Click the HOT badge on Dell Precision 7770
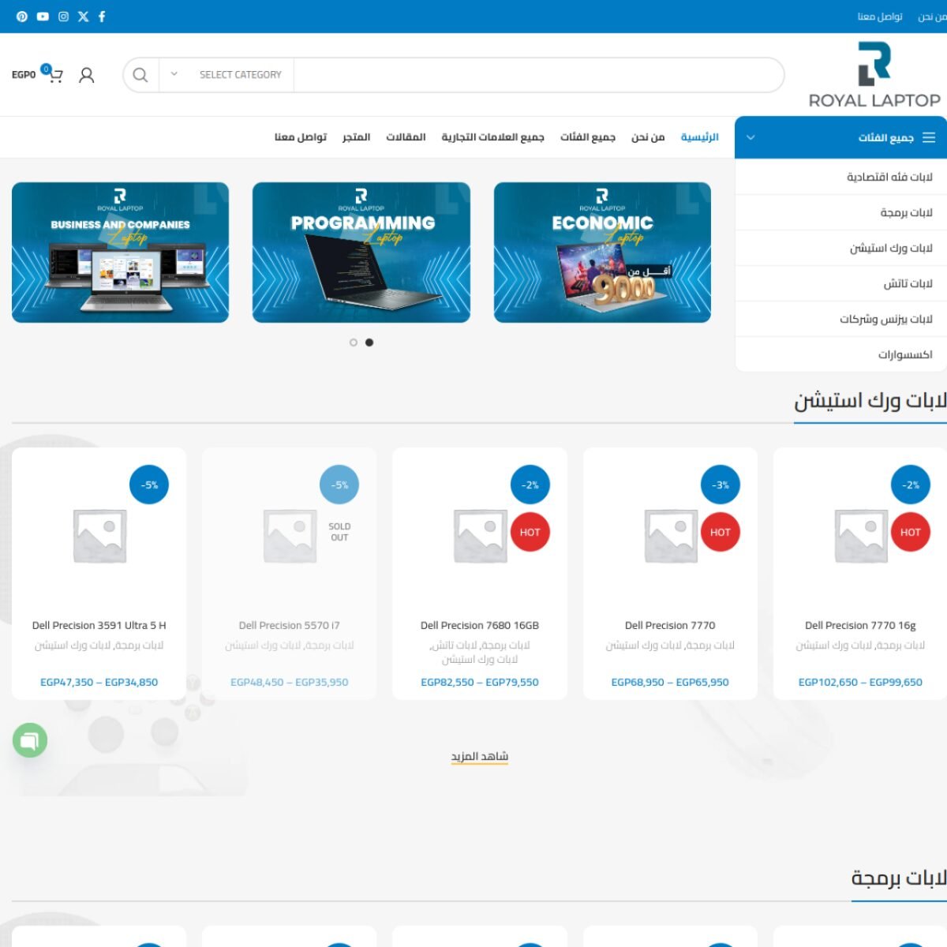 tap(721, 533)
